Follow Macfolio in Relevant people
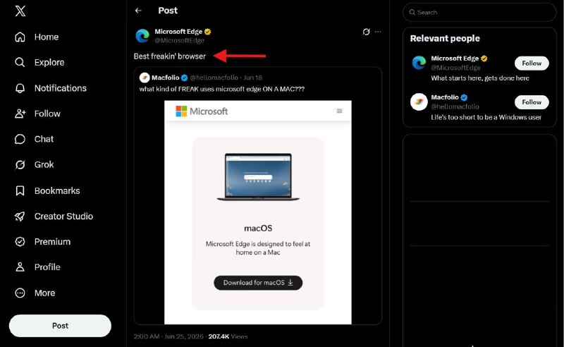Viewport: 564px width, 347px height. tap(532, 102)
